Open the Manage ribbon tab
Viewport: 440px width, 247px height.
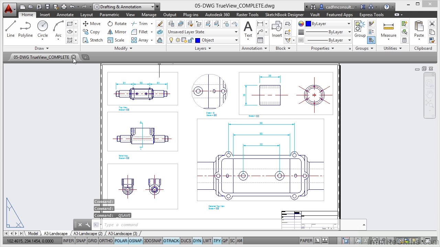(x=149, y=15)
